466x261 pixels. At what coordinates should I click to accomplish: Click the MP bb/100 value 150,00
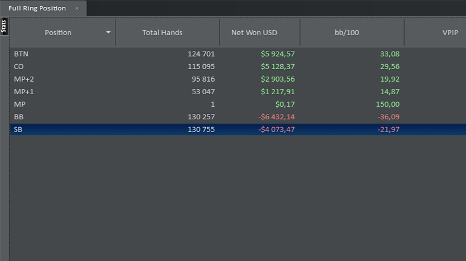388,104
